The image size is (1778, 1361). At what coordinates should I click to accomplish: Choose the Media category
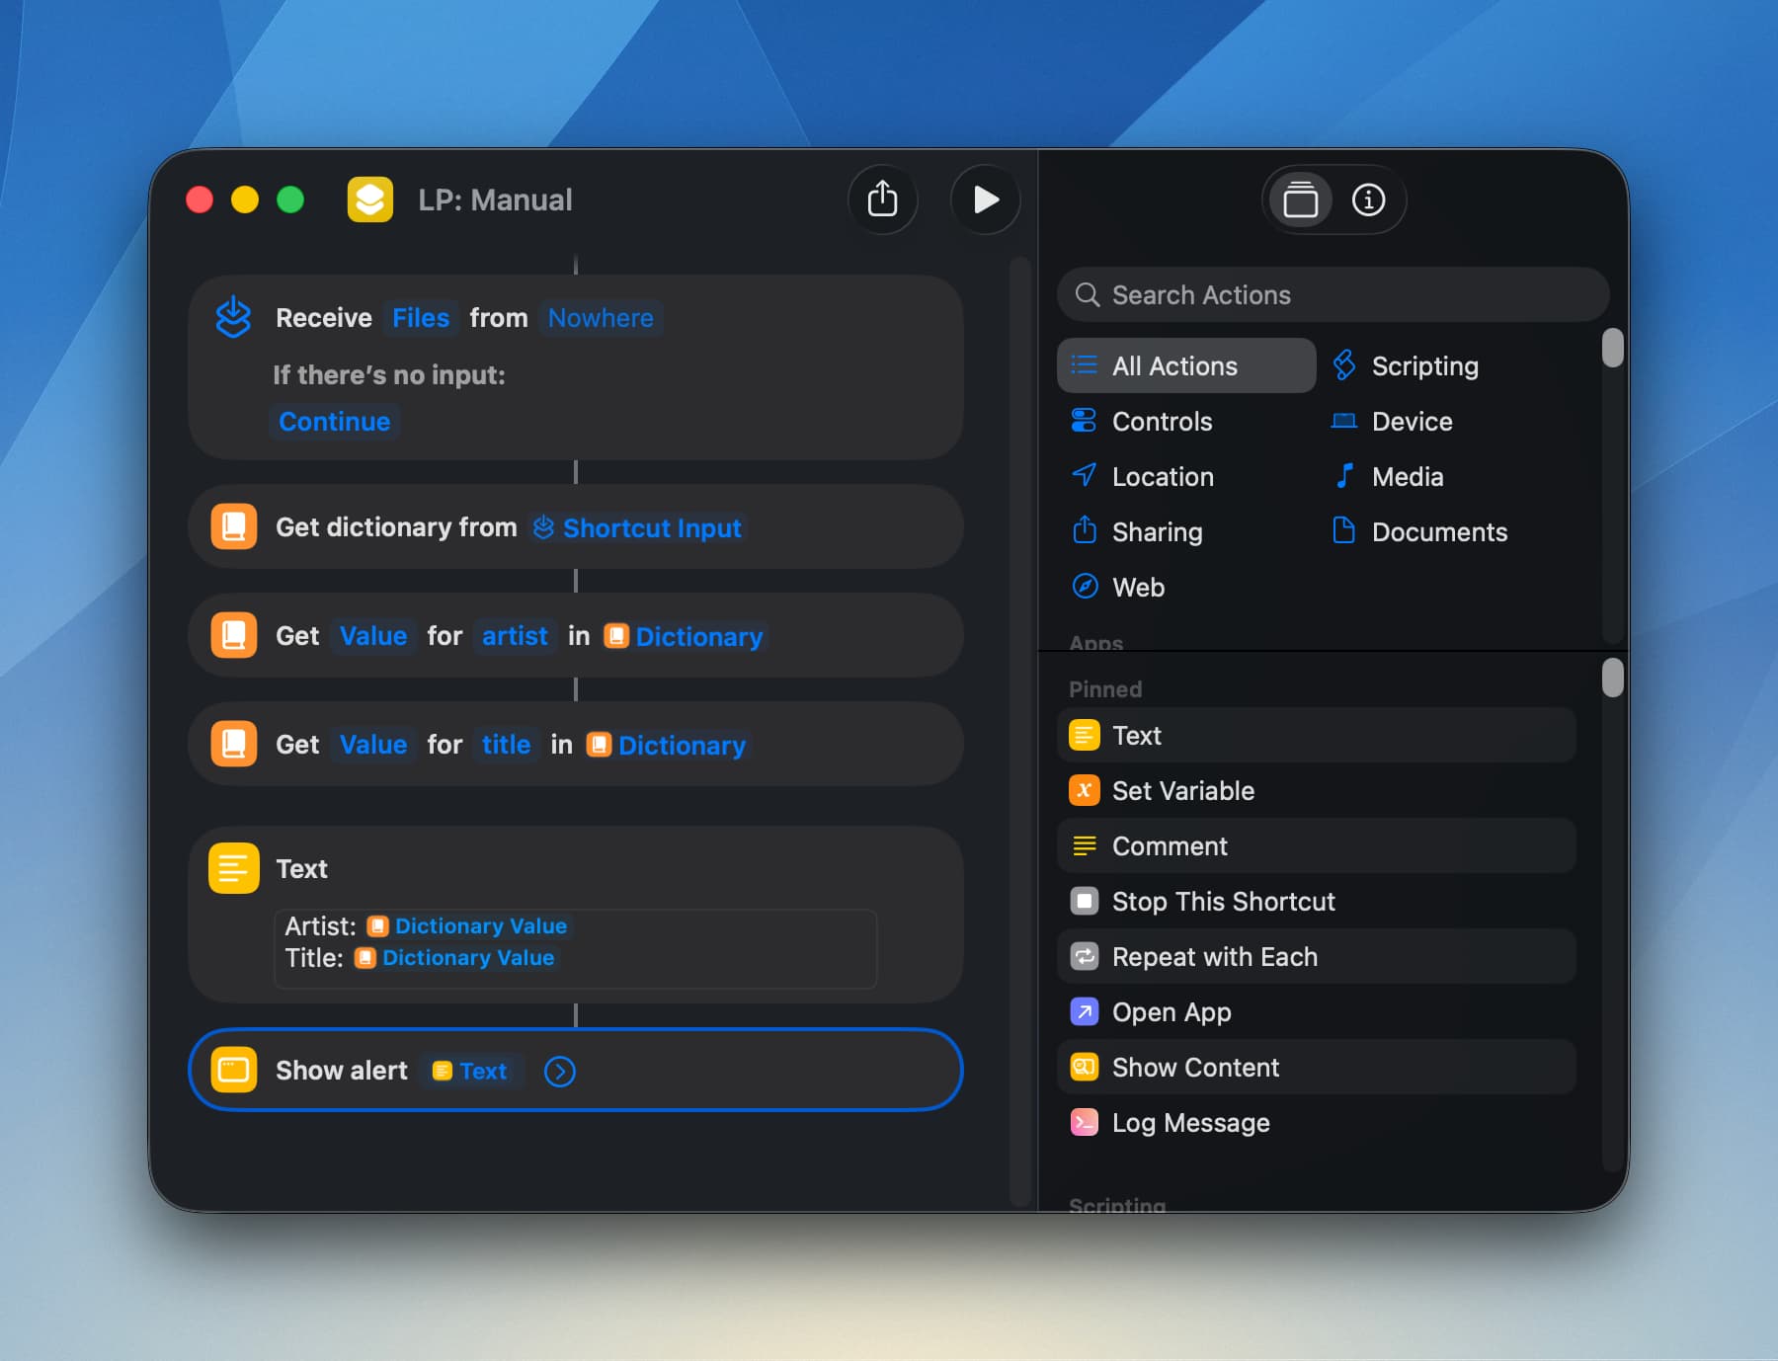click(x=1407, y=477)
